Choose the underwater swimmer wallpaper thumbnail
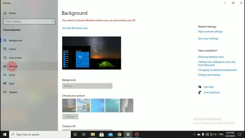 coord(112,105)
